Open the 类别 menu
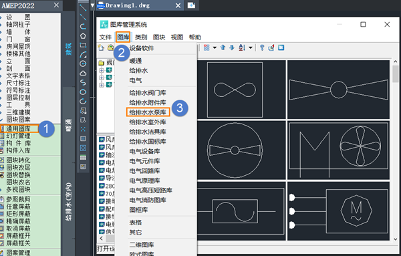 pos(141,37)
